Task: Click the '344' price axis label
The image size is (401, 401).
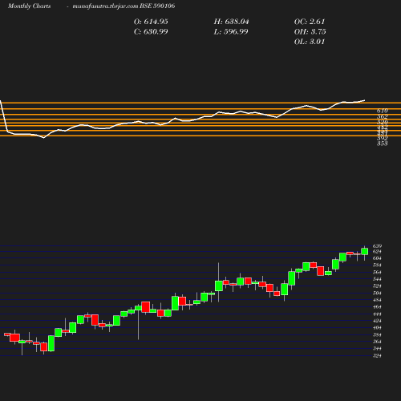Action: 377,349
